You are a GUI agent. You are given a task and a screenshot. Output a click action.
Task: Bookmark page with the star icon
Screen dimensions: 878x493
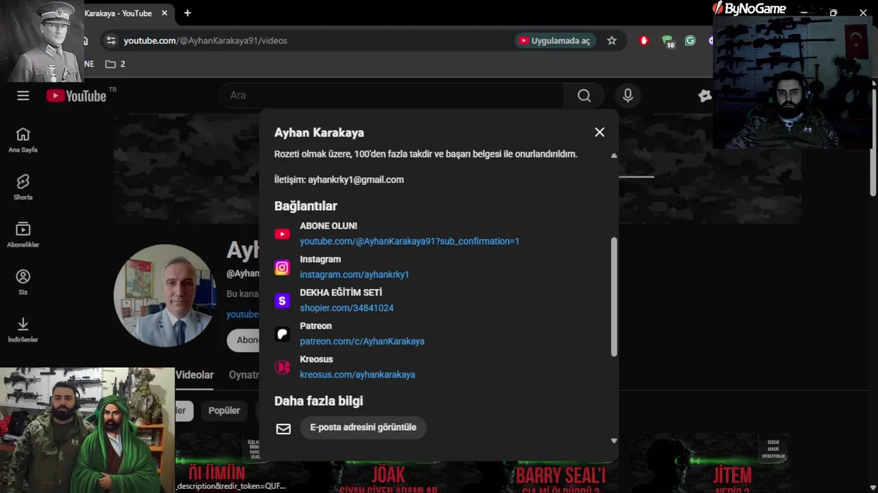tap(612, 40)
